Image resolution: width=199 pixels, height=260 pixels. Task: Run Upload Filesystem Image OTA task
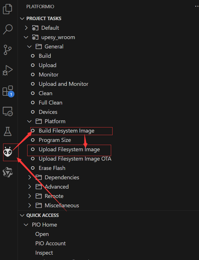[75, 159]
